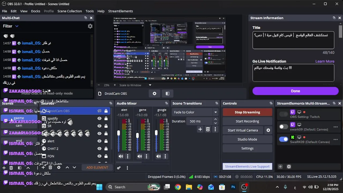Unlock the DroidCam OBS source
Image resolution: width=343 pixels, height=193 pixels.
tap(106, 111)
